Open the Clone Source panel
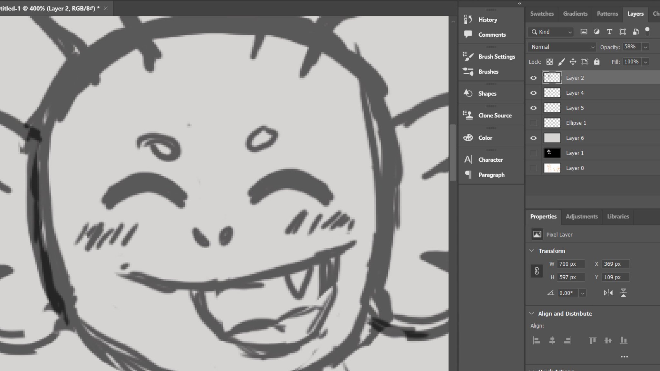The height and width of the screenshot is (371, 660). point(495,115)
